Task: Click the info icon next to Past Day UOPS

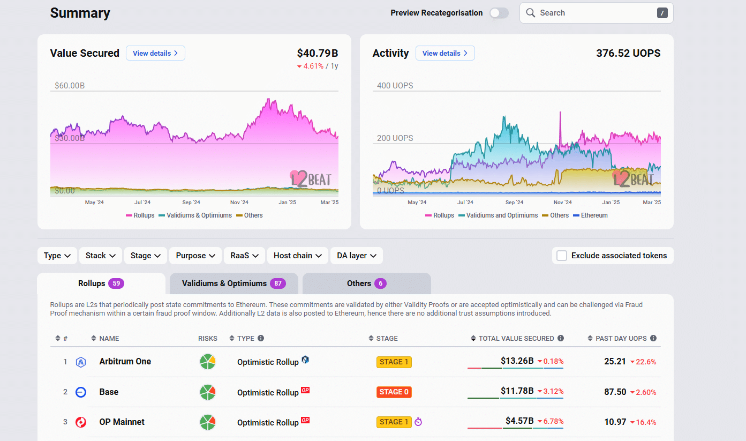Action: [653, 338]
